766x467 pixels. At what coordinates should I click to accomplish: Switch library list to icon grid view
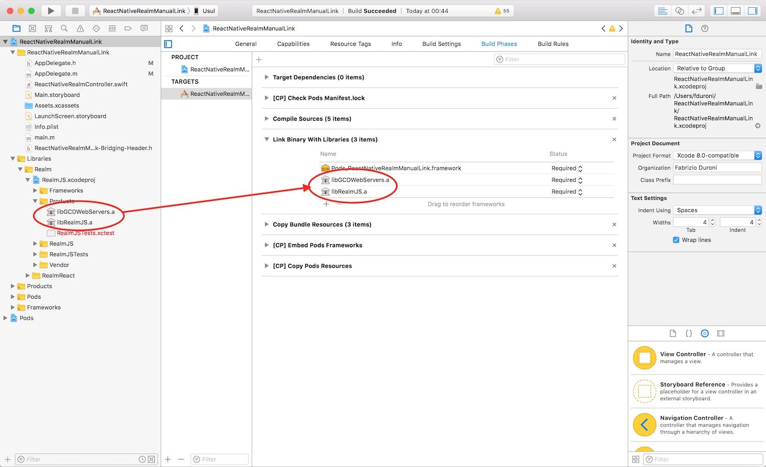636,459
